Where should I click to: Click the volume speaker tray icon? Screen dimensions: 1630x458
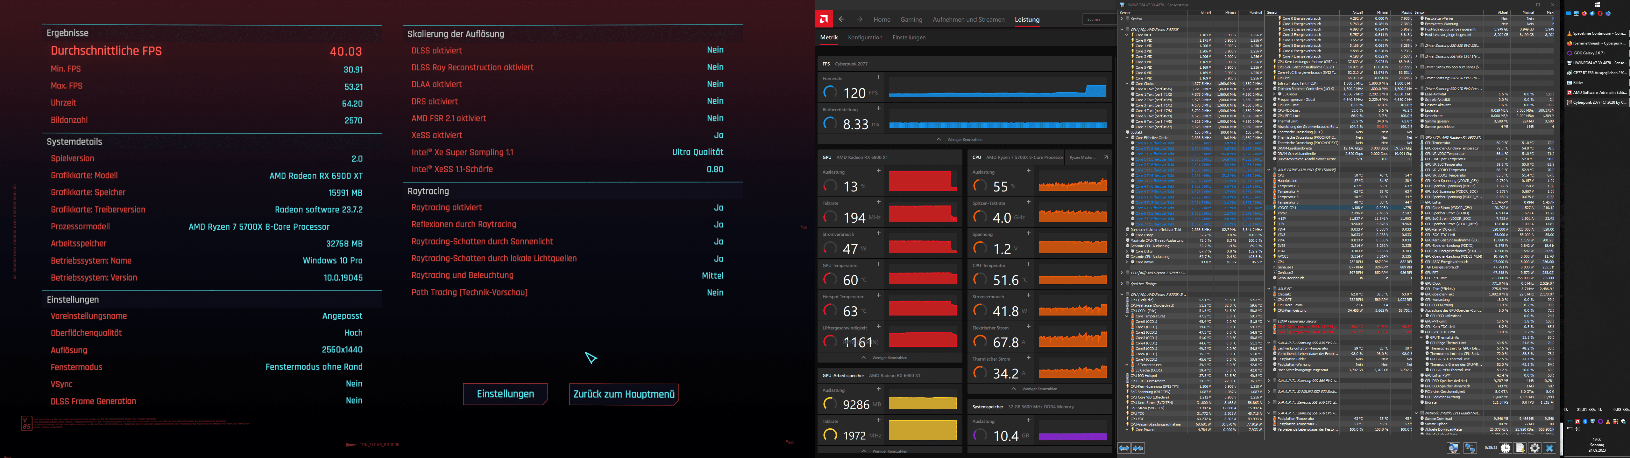coord(1577,429)
